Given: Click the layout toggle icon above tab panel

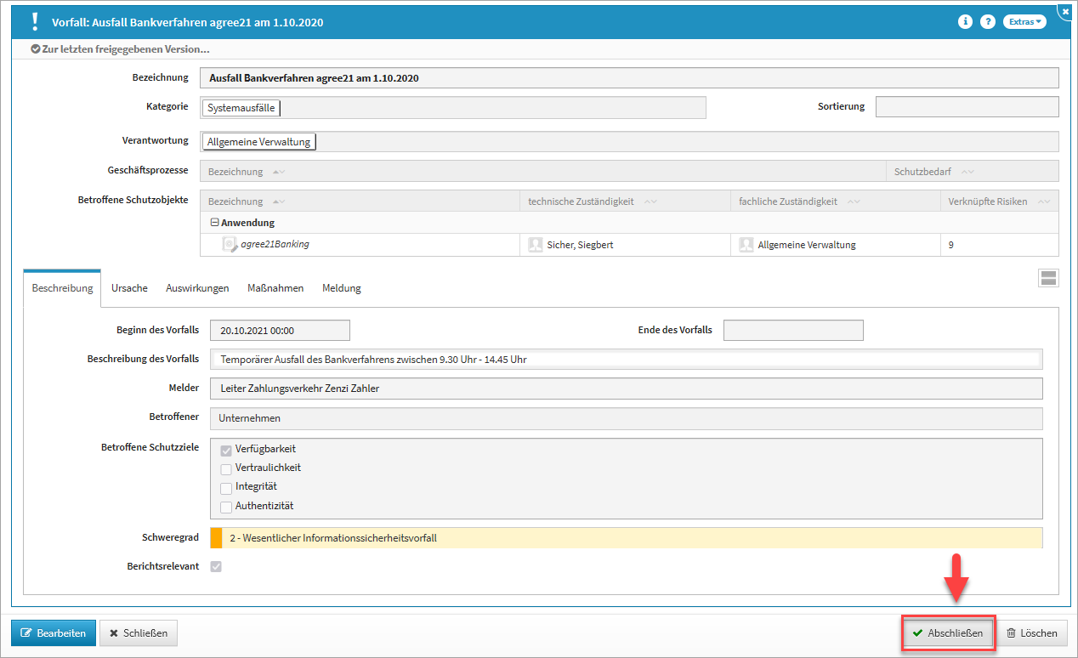Looking at the screenshot, I should click(1048, 278).
